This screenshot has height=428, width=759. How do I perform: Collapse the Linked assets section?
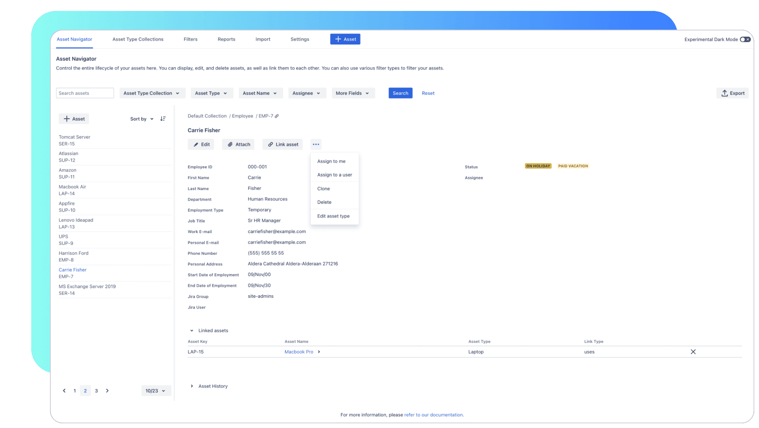click(x=191, y=330)
